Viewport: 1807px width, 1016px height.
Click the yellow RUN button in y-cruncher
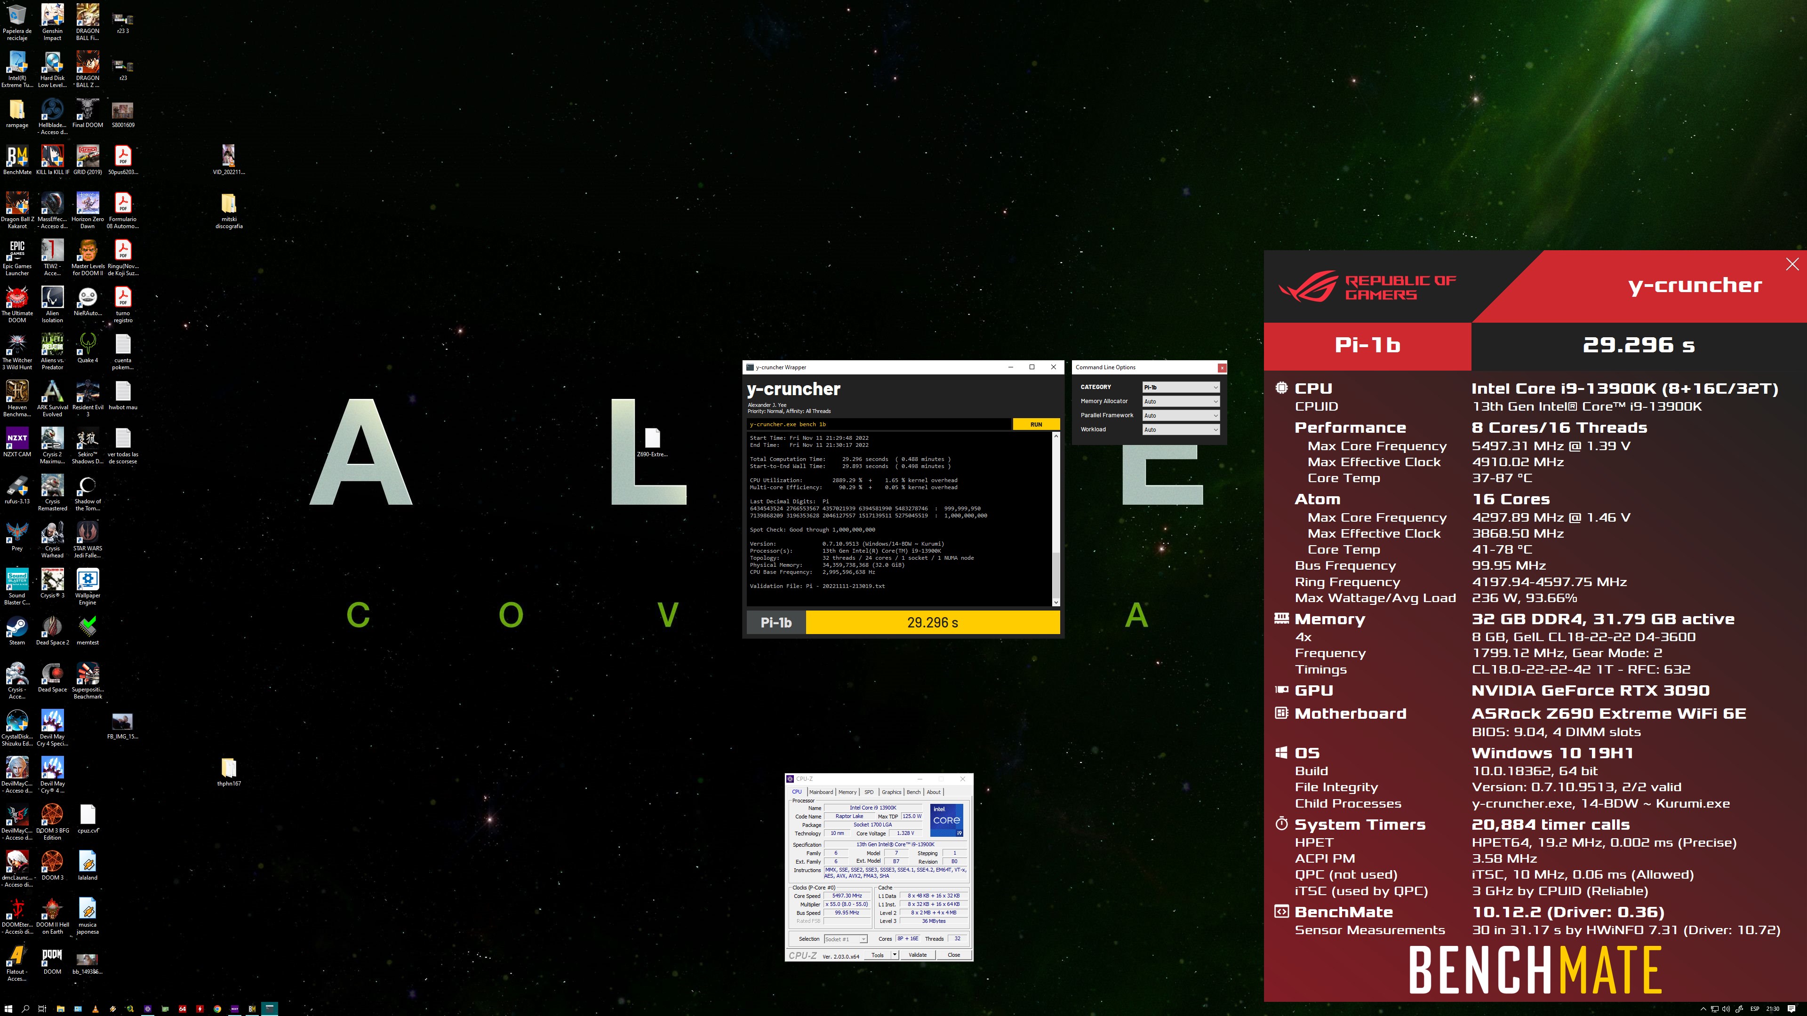(1036, 424)
